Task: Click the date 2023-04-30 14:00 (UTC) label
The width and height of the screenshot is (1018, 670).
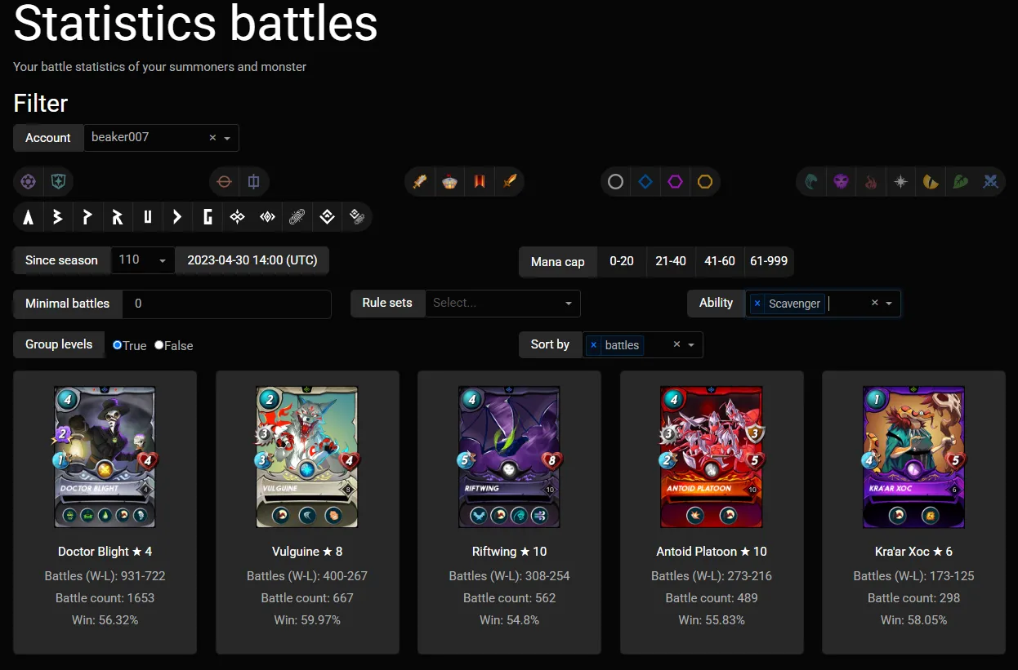Action: tap(252, 260)
